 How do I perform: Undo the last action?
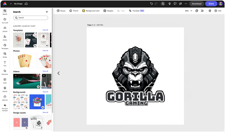point(151,4)
